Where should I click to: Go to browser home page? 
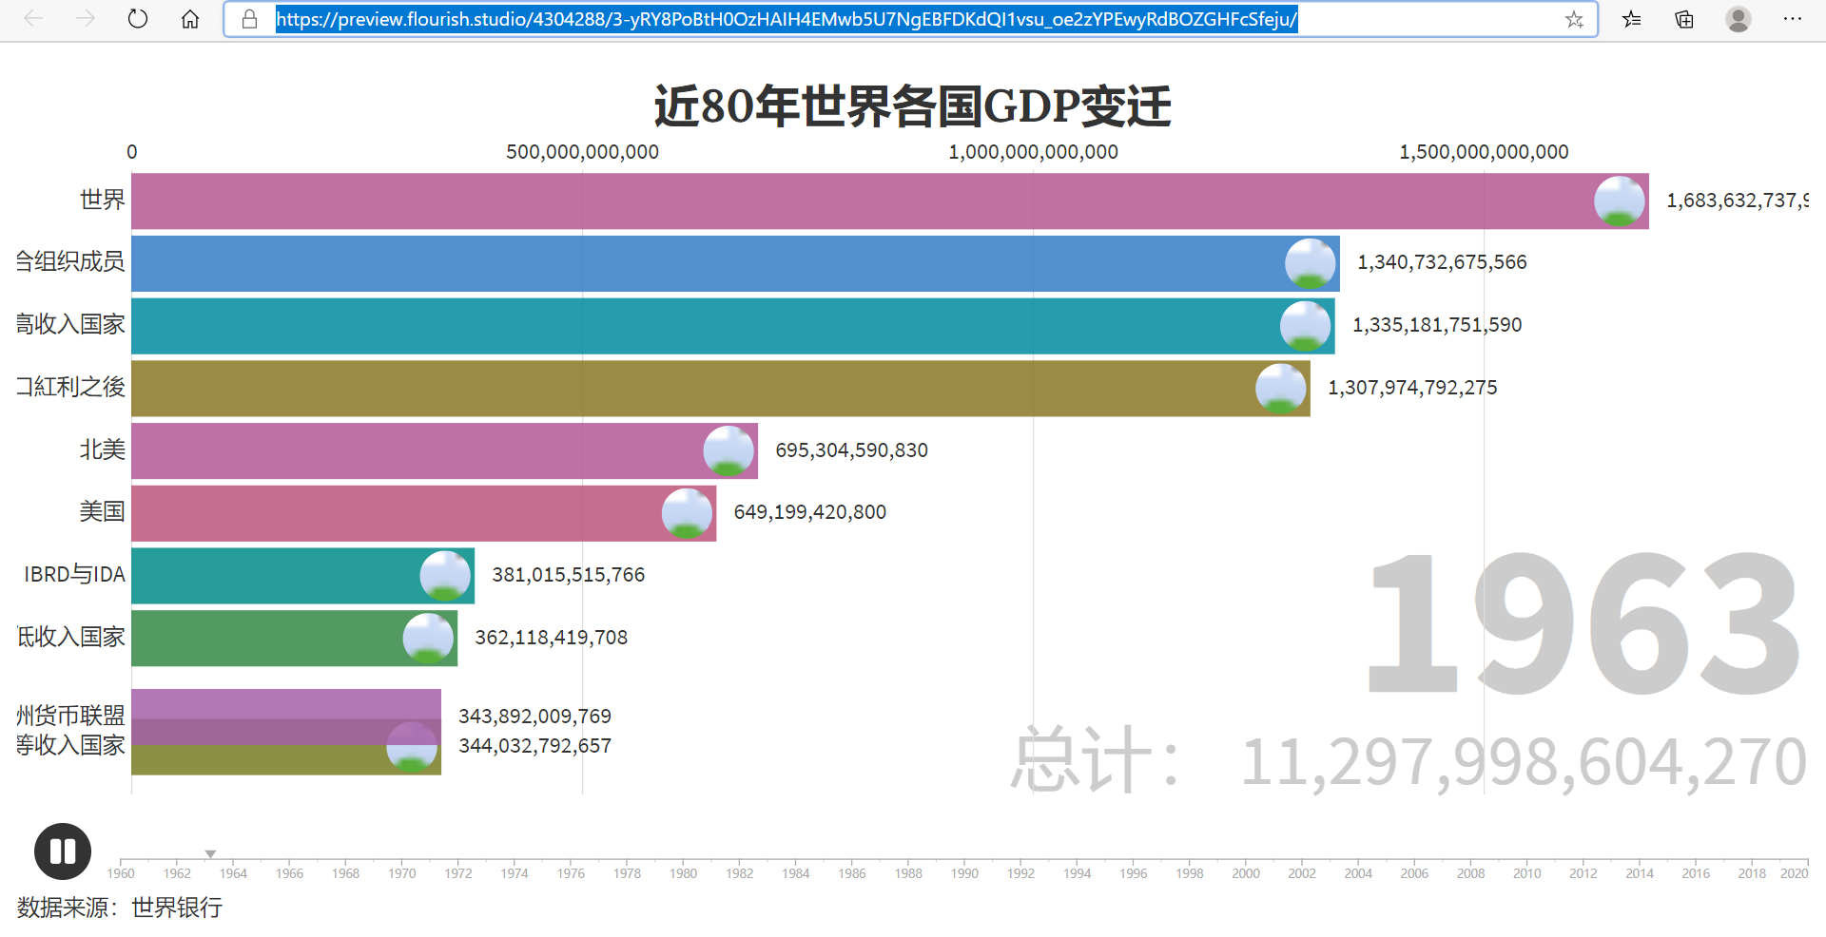[190, 19]
